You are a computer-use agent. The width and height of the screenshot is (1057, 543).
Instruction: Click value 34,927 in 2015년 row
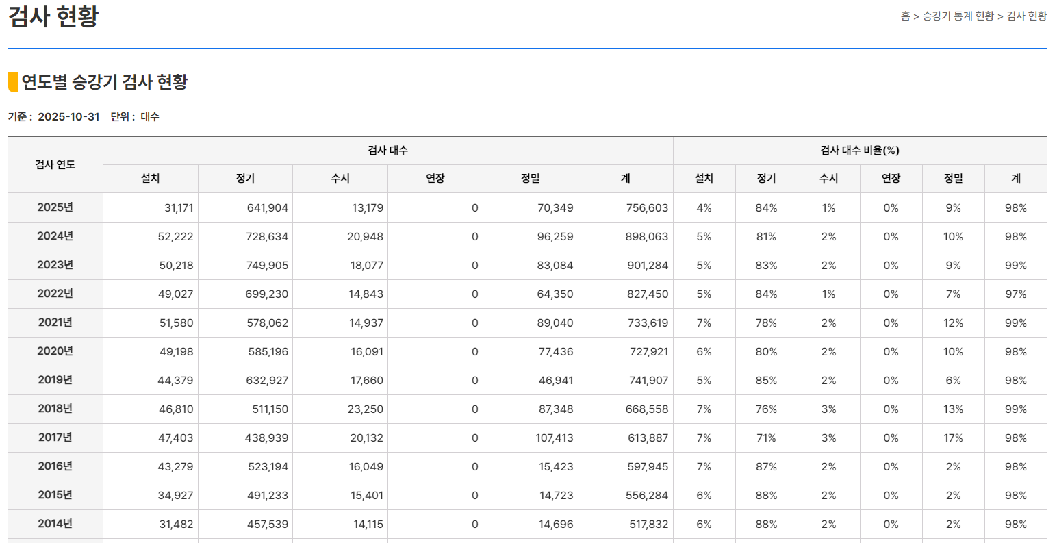175,496
